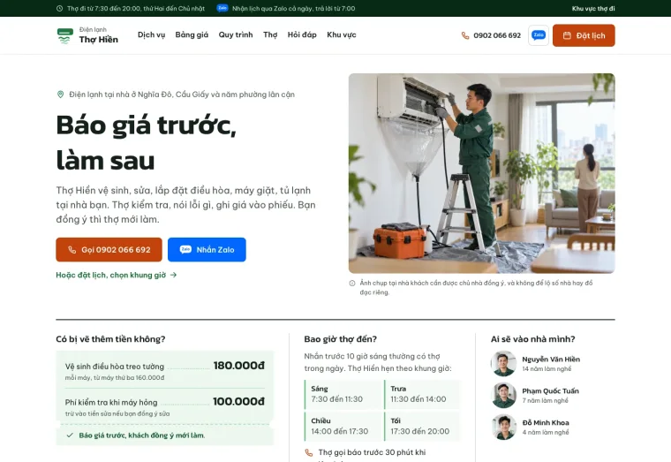The height and width of the screenshot is (462, 671).
Task: Click price 100.000đ
Action: pos(238,402)
